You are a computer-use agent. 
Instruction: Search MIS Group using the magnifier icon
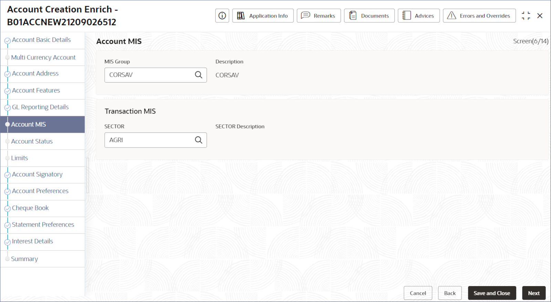[x=199, y=75]
